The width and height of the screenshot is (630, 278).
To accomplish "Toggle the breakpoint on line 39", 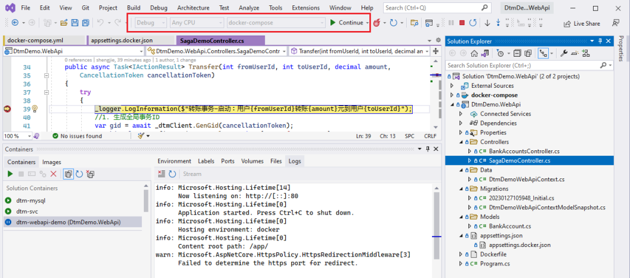I will click(x=8, y=109).
